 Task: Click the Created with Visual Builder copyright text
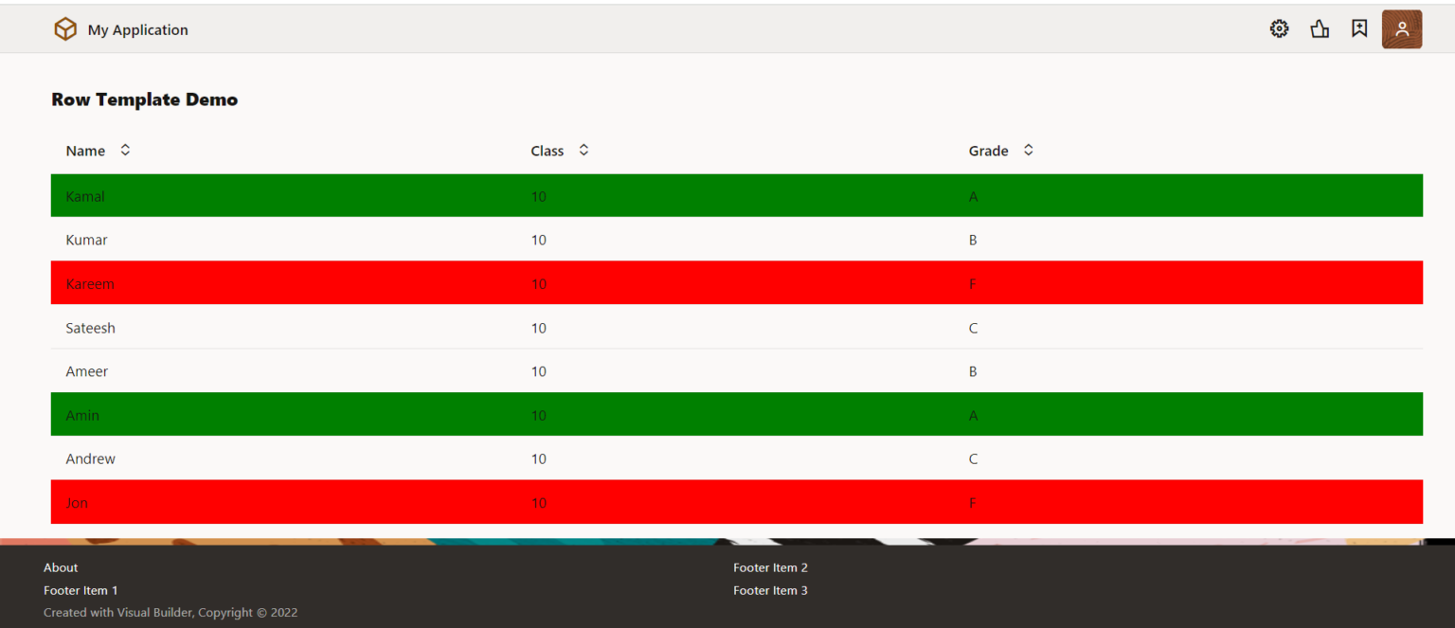tap(171, 612)
